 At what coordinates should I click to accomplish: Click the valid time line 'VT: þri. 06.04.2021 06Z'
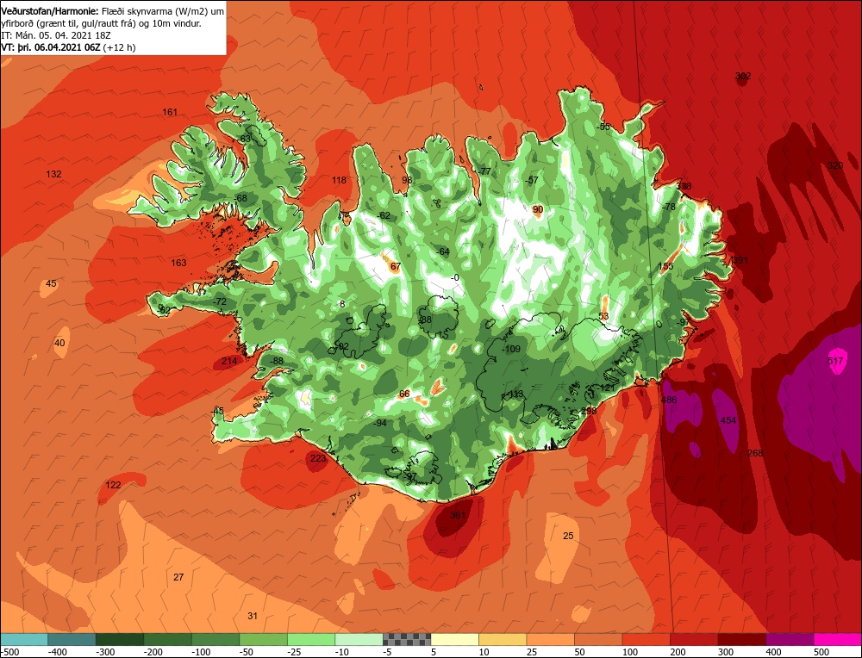pyautogui.click(x=51, y=47)
